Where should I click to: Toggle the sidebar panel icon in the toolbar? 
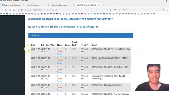pyautogui.click(x=6, y=10)
